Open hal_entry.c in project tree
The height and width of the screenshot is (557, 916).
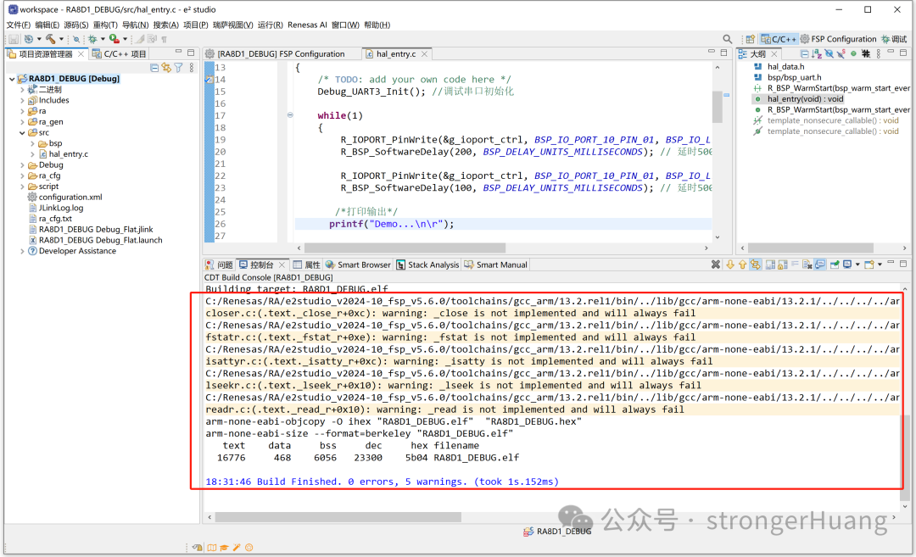pyautogui.click(x=68, y=154)
